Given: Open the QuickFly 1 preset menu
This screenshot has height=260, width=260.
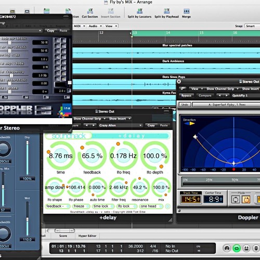Looking at the screenshot, I should point(245,96).
